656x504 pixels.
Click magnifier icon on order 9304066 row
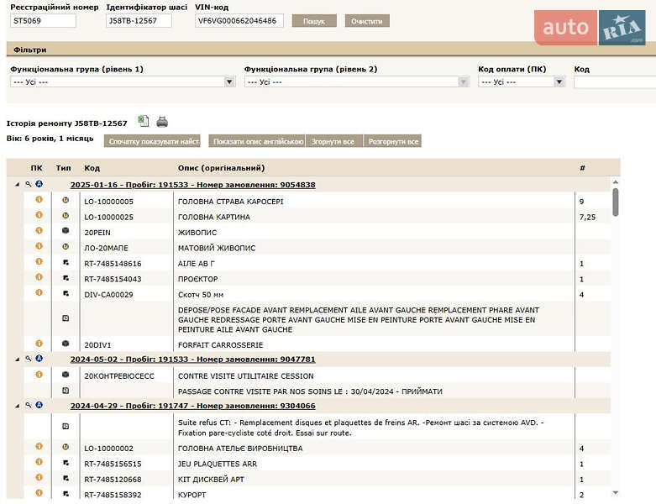(x=29, y=405)
